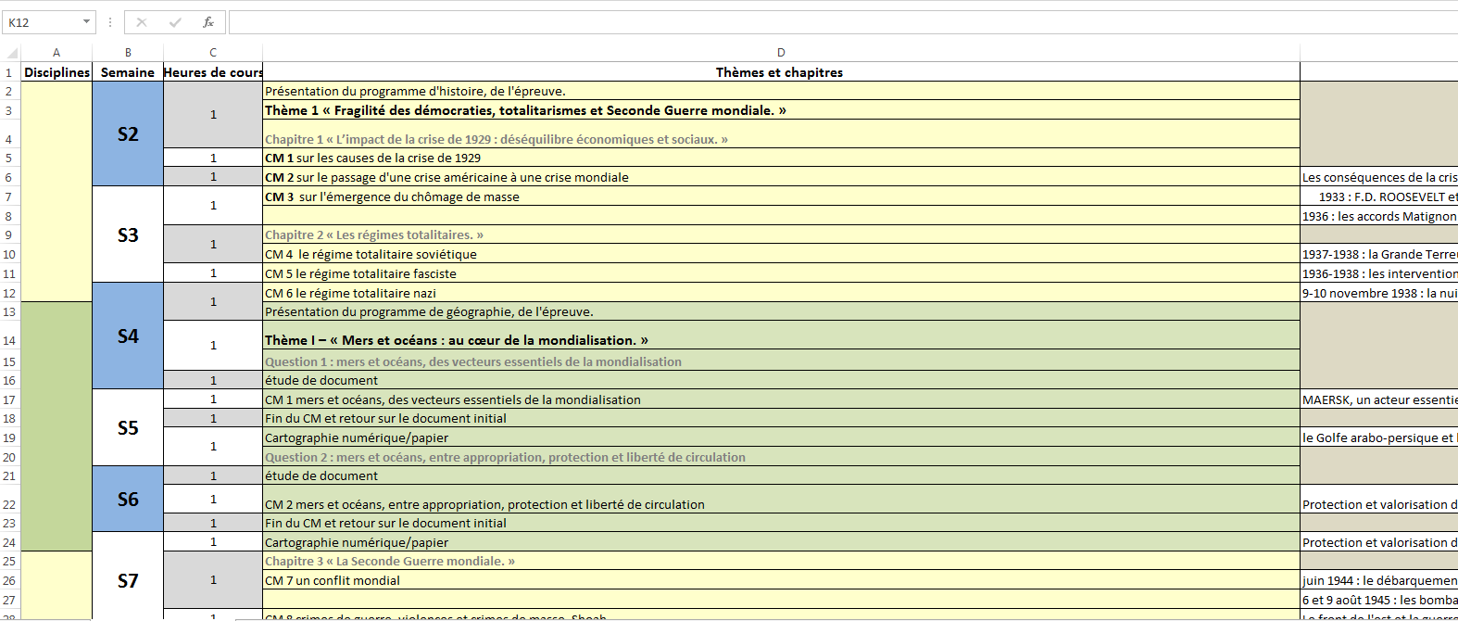The image size is (1458, 621).
Task: Click 'Question 1 : mers et océans, des vecteurs' cell
Action: tap(781, 361)
